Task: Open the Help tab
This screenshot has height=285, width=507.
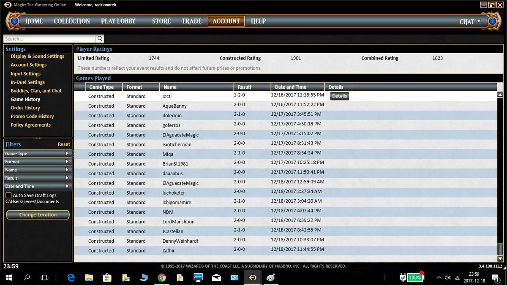Action: [x=258, y=21]
